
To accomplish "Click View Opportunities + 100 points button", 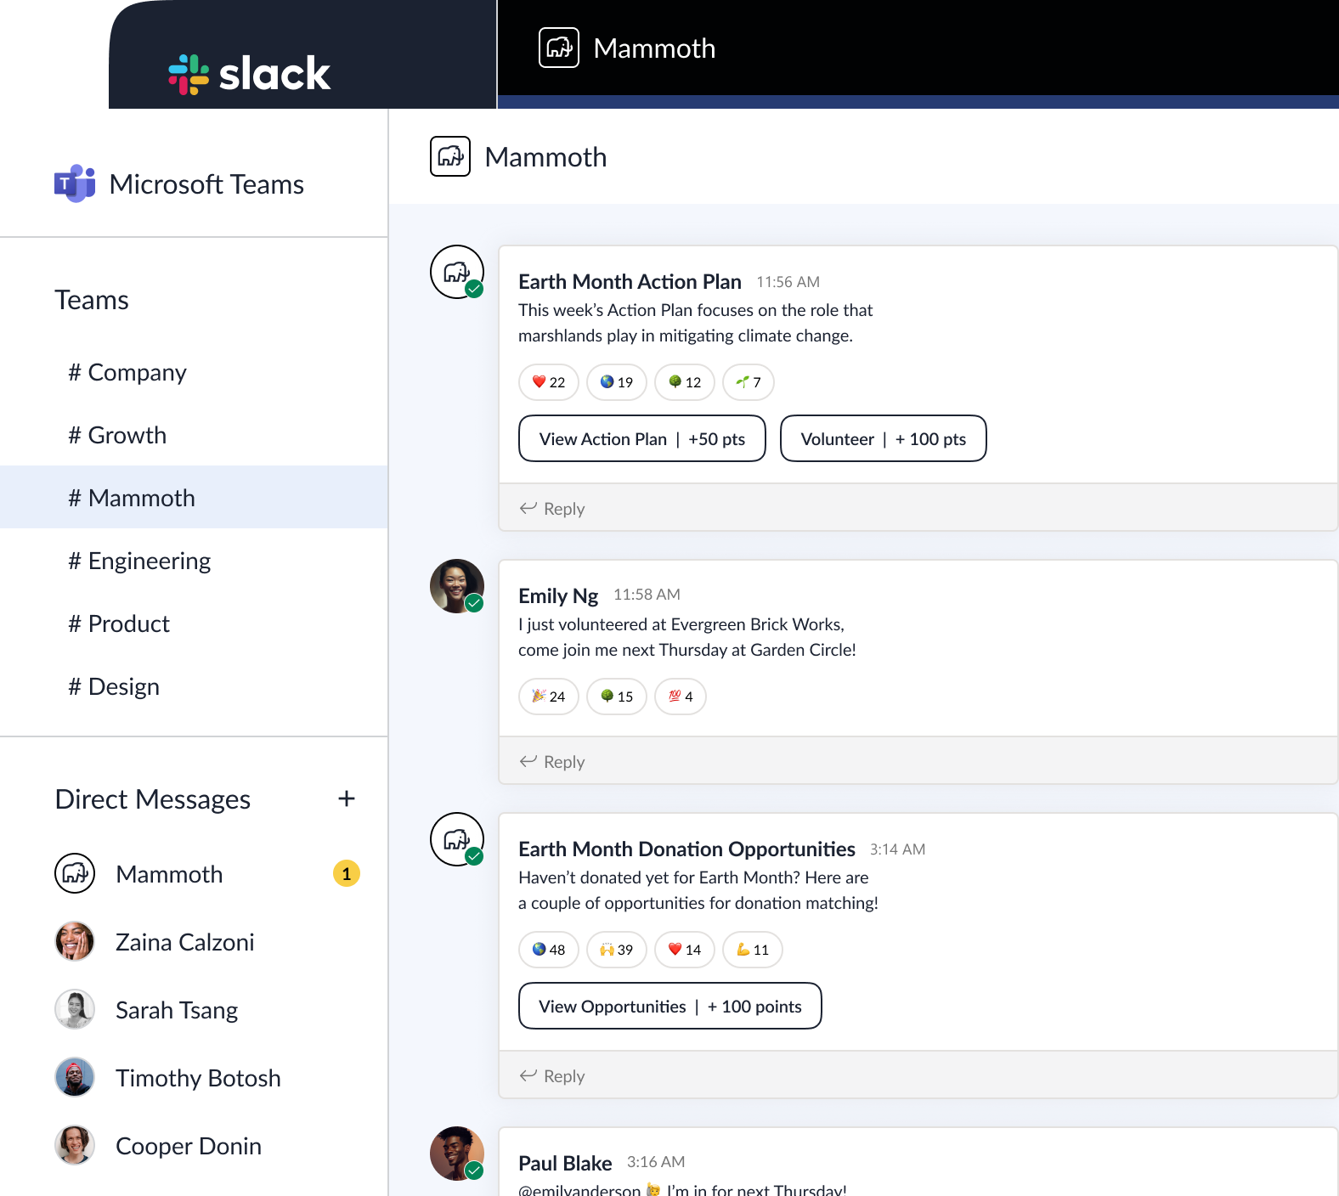I will coord(670,1006).
